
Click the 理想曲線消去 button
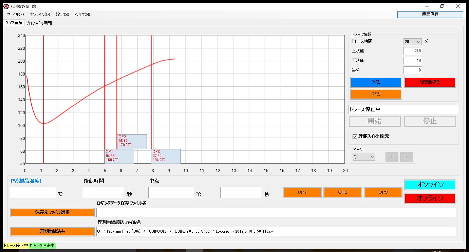(52, 232)
